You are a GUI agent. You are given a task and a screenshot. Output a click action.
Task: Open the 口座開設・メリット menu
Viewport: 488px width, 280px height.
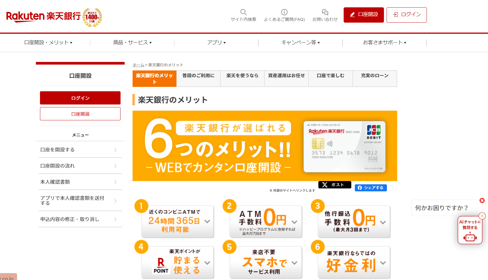[48, 43]
